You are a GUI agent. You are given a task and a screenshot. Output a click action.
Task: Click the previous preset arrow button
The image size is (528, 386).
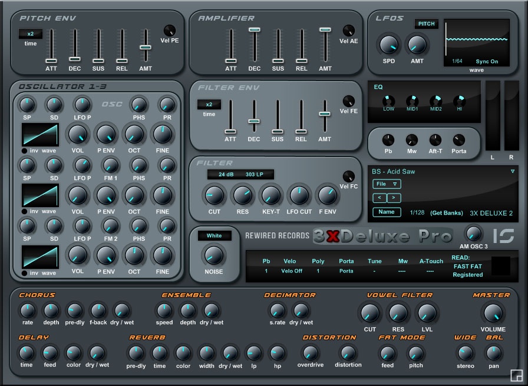(381, 198)
